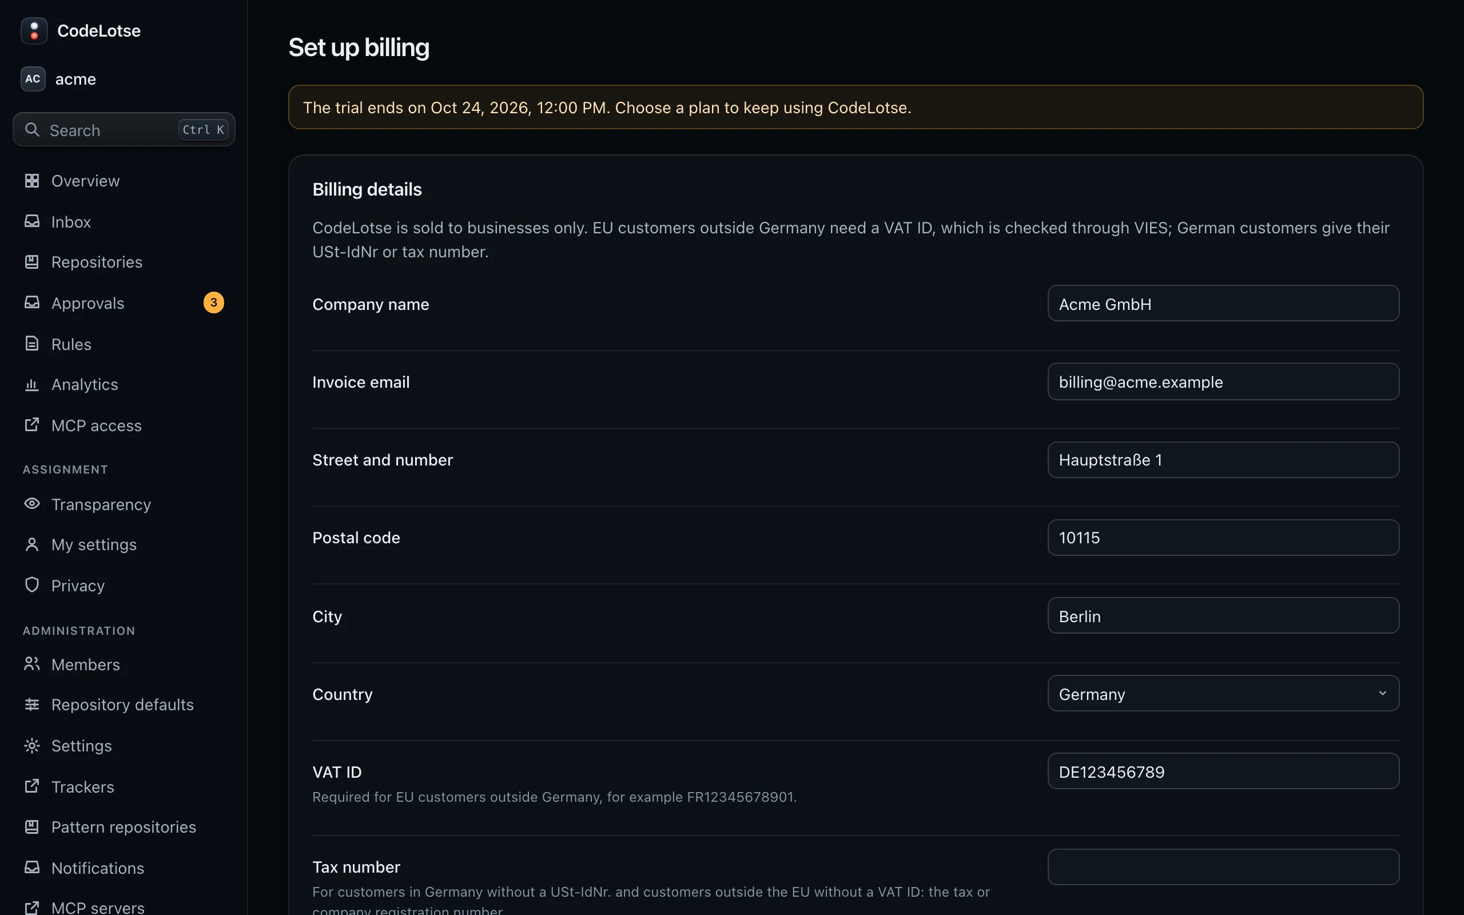Viewport: 1464px width, 915px height.
Task: Click the City input field
Action: (1223, 616)
